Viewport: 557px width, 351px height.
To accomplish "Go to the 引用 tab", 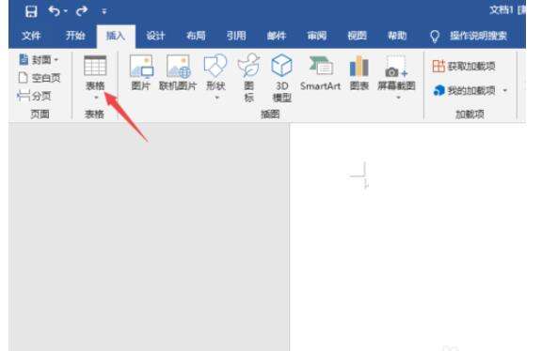I will click(x=236, y=36).
